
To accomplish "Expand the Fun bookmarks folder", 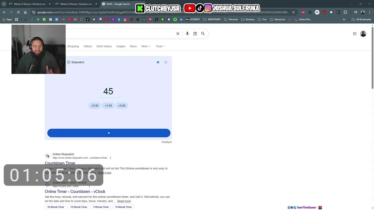I will click(262, 20).
